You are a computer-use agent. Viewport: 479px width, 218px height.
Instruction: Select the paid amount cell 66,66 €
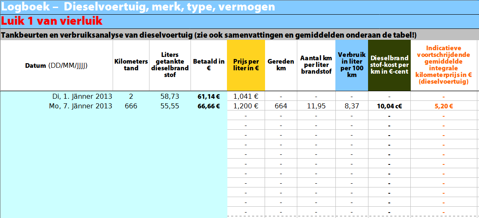209,106
